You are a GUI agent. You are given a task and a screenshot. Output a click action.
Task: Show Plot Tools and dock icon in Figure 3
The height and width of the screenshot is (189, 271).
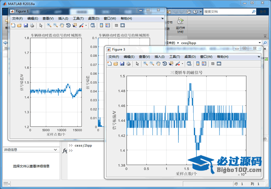pyautogui.click(x=219, y=64)
